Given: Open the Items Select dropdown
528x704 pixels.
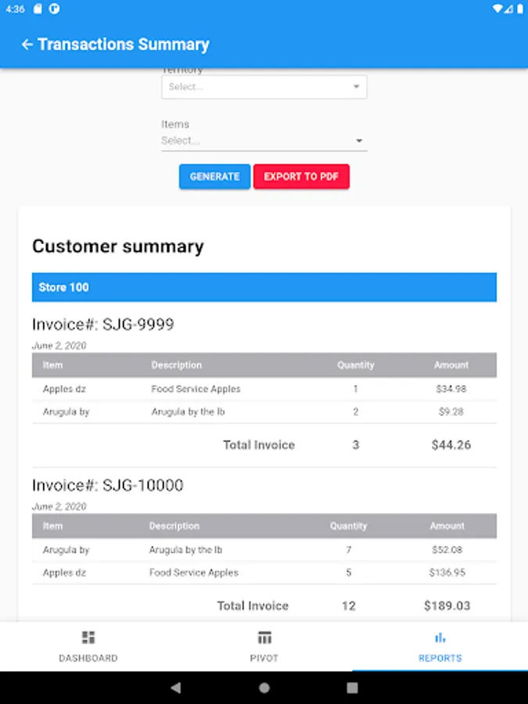Looking at the screenshot, I should (x=264, y=141).
